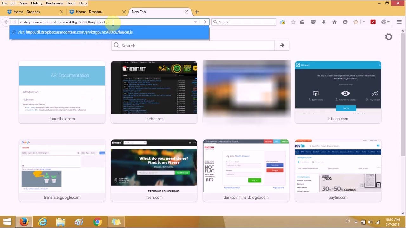Open the blurred unnamed tile

tap(247, 92)
